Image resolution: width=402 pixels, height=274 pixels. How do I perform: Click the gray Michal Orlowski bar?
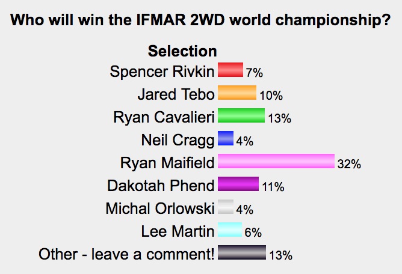(226, 207)
